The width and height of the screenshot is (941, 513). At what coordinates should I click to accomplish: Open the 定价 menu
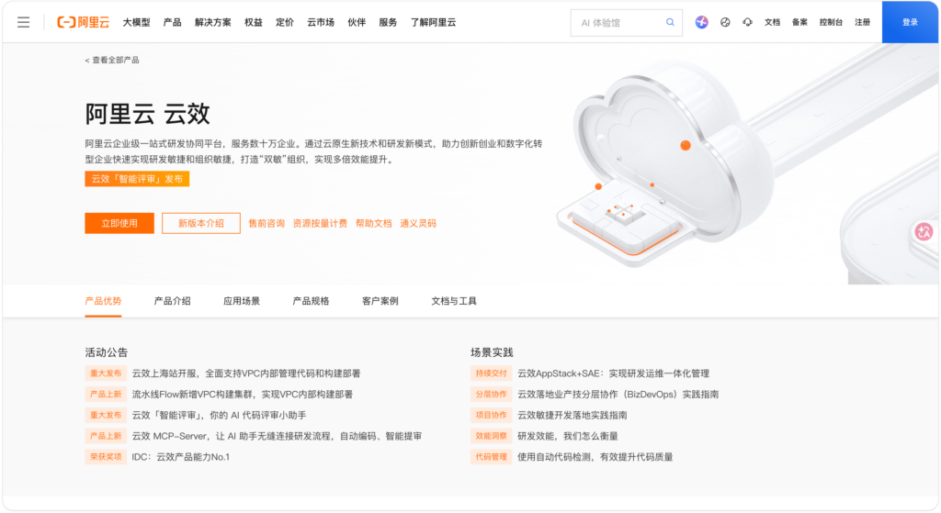pos(285,22)
